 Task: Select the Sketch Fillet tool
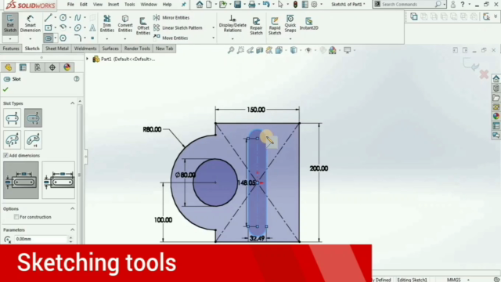(77, 38)
